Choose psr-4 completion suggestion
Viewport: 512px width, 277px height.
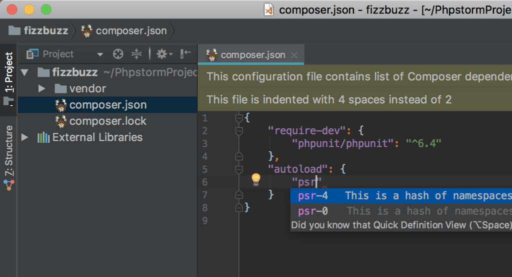coord(401,196)
